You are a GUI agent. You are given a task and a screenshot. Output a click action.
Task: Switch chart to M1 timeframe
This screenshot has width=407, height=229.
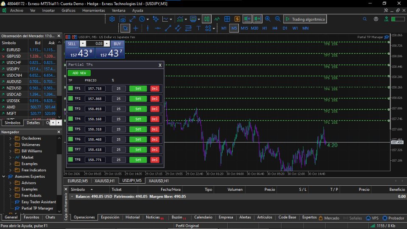pyautogui.click(x=224, y=28)
